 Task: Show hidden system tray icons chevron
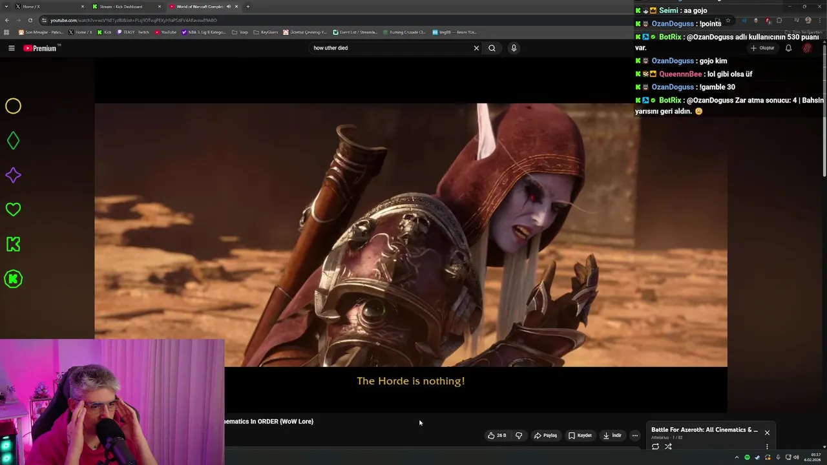coord(737,457)
